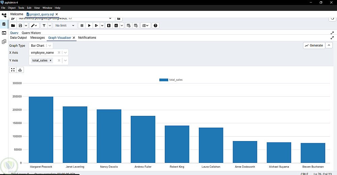The width and height of the screenshot is (337, 175).
Task: Click the Ln 76, Col 23 status text
Action: (323, 174)
